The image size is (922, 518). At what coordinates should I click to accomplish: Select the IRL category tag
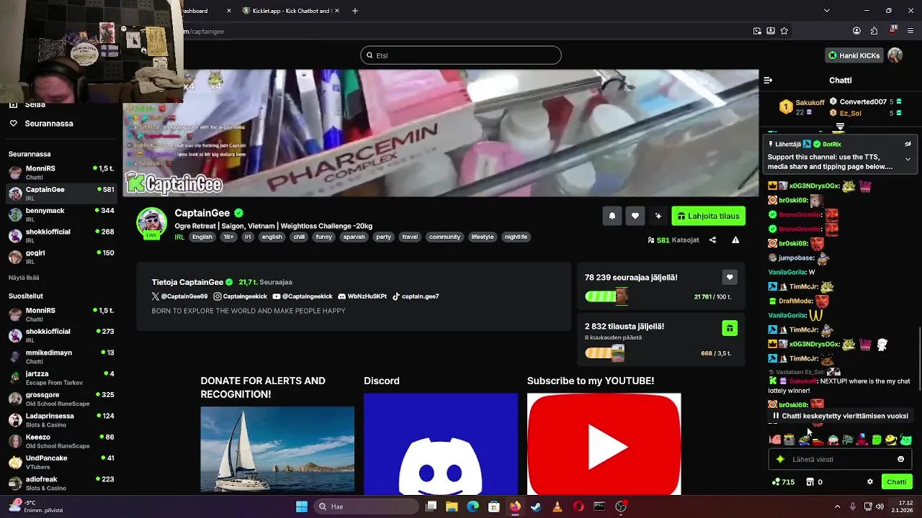(179, 237)
